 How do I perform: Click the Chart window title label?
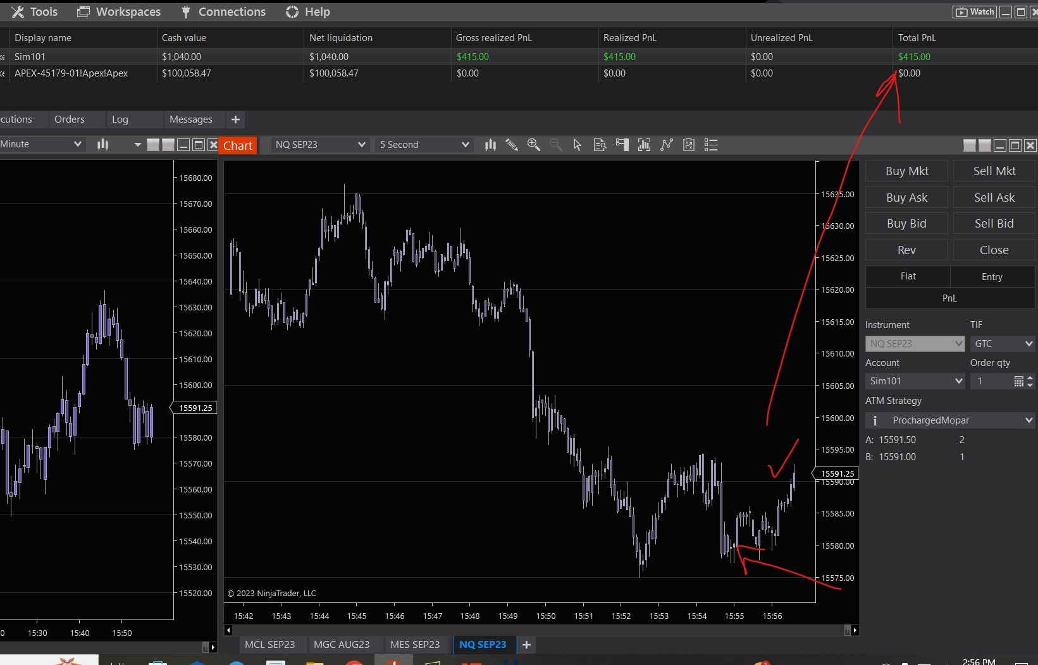tap(238, 145)
